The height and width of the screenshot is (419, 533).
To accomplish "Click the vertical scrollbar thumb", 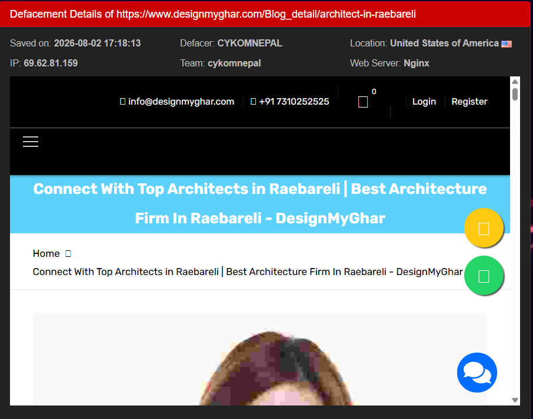I will pyautogui.click(x=515, y=95).
